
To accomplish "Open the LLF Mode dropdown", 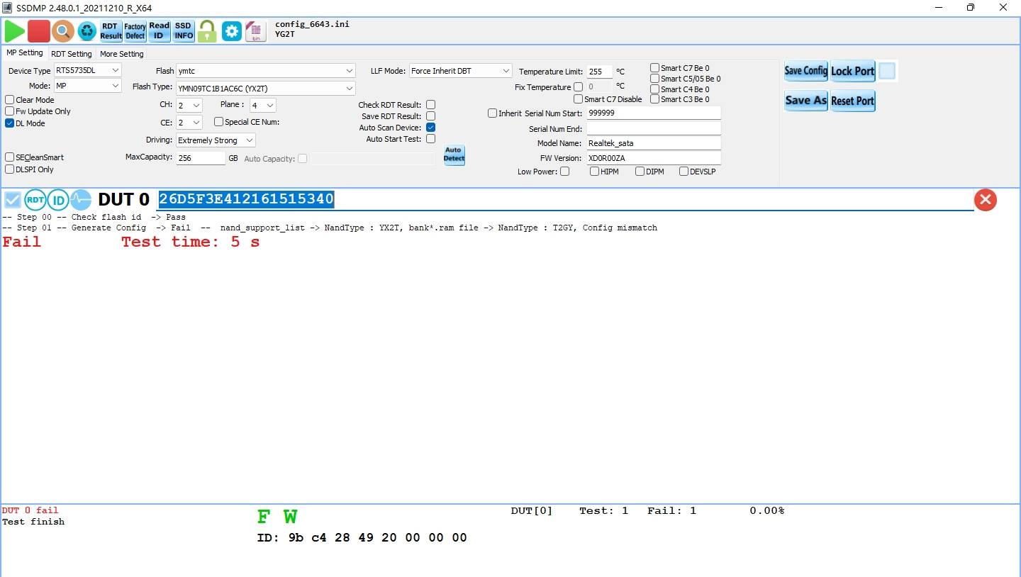I will pyautogui.click(x=461, y=71).
